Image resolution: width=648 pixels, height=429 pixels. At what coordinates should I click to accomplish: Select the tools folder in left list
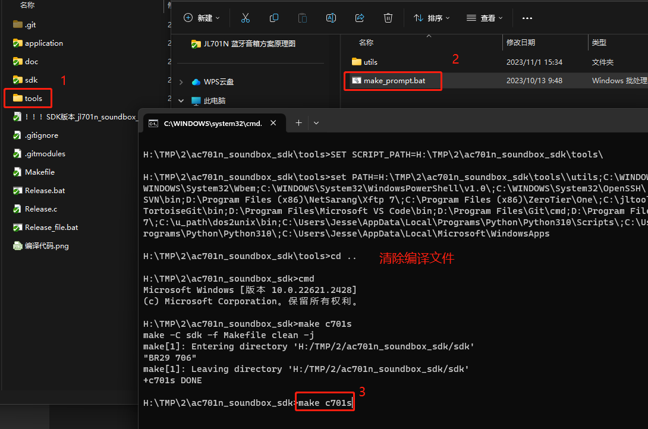28,98
